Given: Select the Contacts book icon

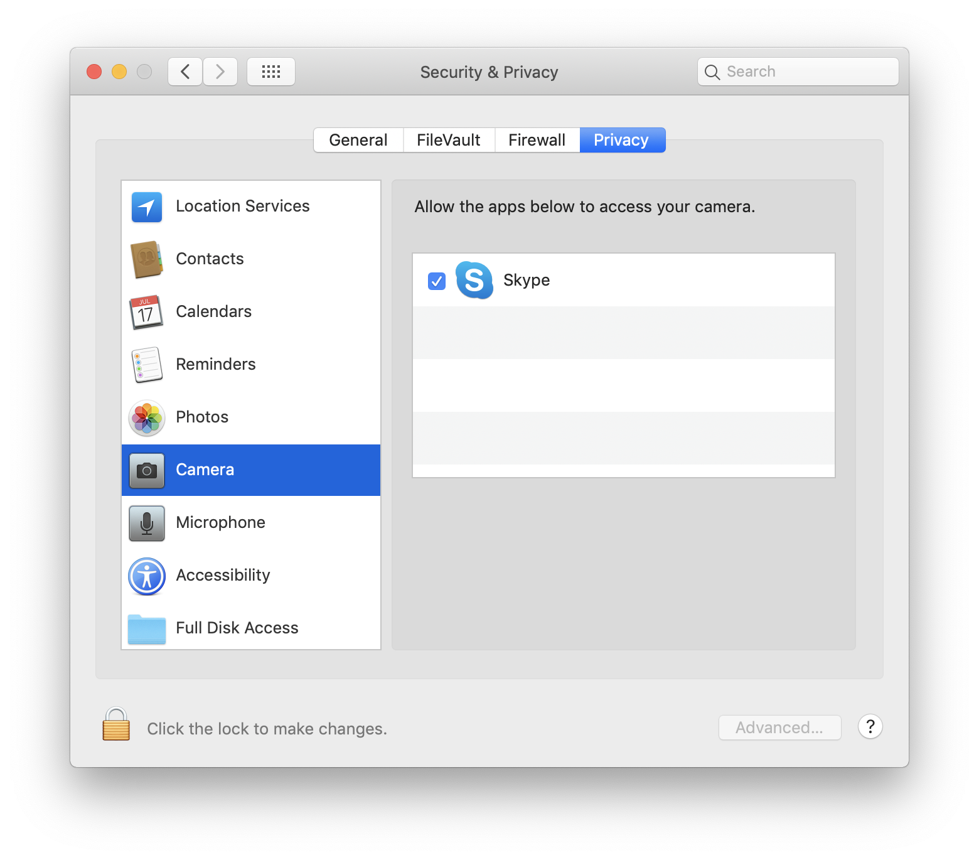Looking at the screenshot, I should click(x=147, y=259).
